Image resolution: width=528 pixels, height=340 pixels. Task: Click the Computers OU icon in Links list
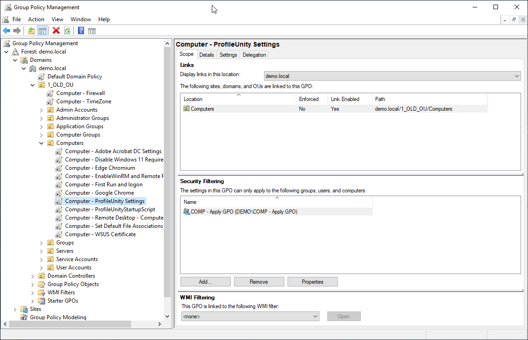coord(186,109)
